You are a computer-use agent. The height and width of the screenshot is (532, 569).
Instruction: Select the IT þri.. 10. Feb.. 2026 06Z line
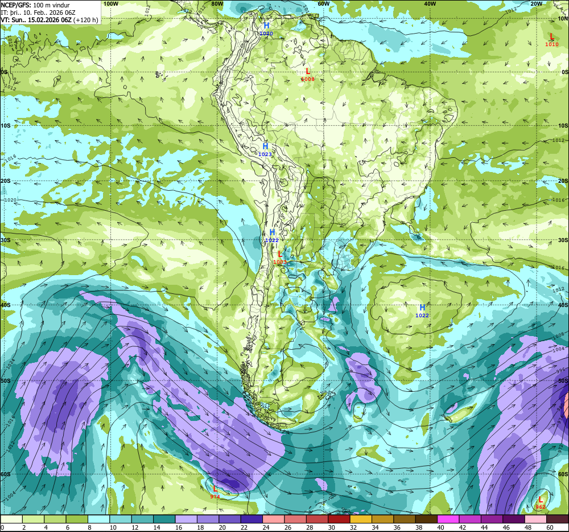pos(38,13)
